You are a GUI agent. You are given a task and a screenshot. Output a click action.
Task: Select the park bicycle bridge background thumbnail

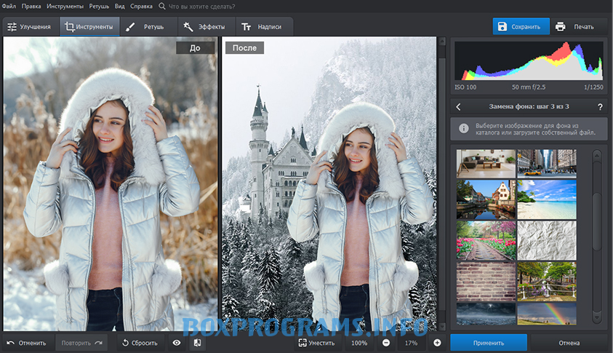click(547, 282)
